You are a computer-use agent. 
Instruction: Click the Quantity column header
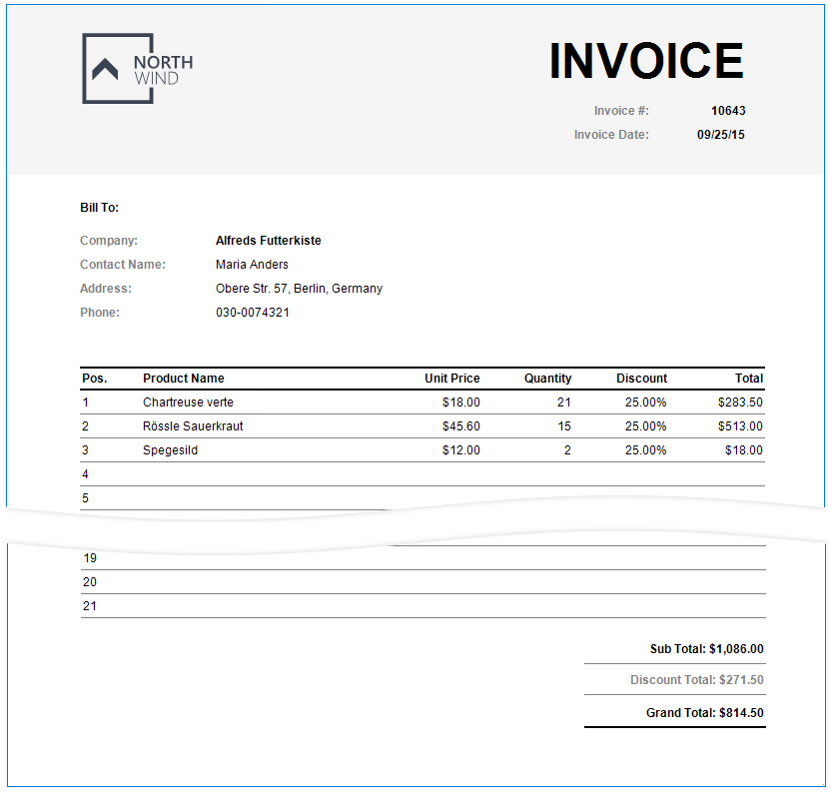pyautogui.click(x=548, y=378)
